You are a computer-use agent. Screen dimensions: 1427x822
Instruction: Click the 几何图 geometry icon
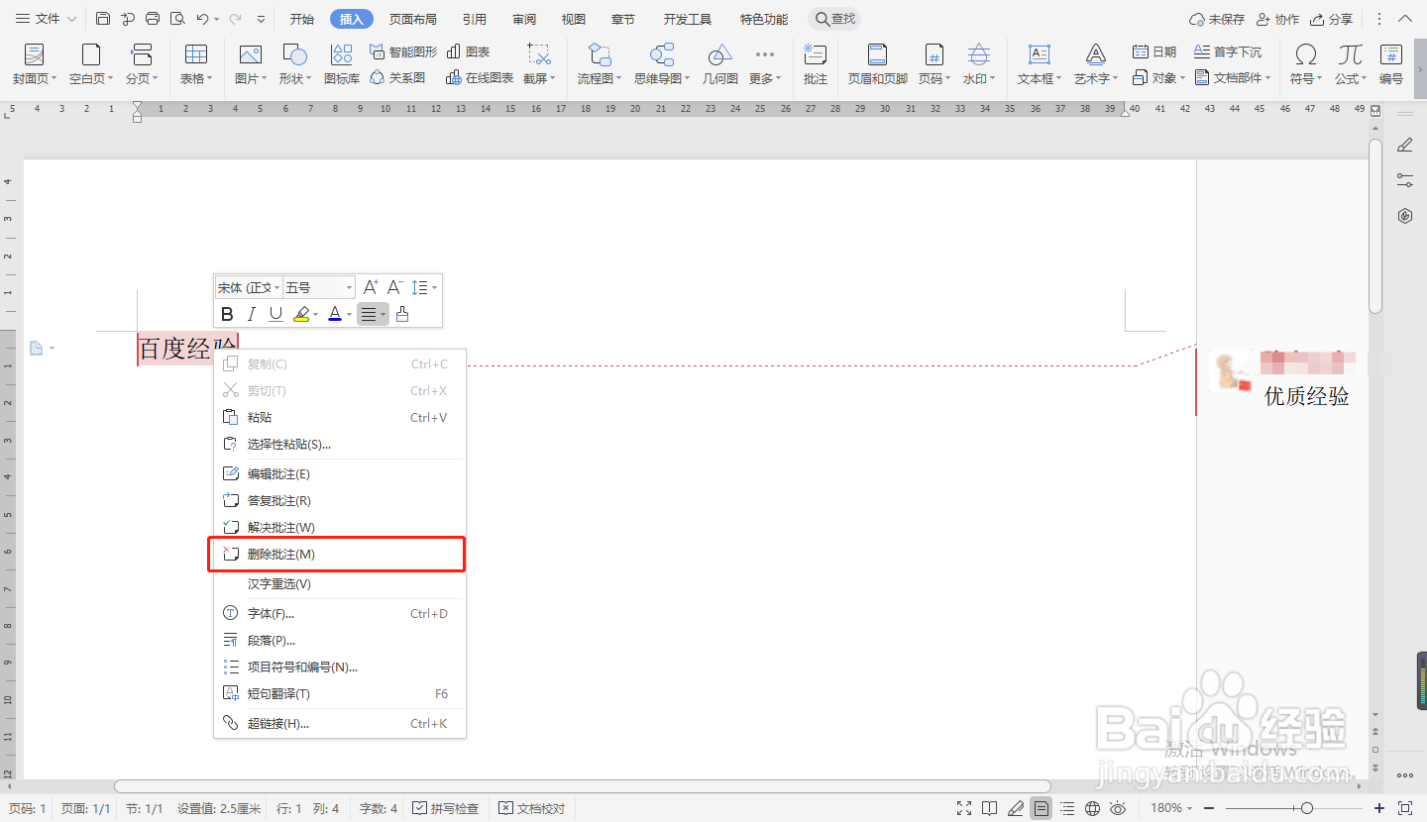point(720,64)
